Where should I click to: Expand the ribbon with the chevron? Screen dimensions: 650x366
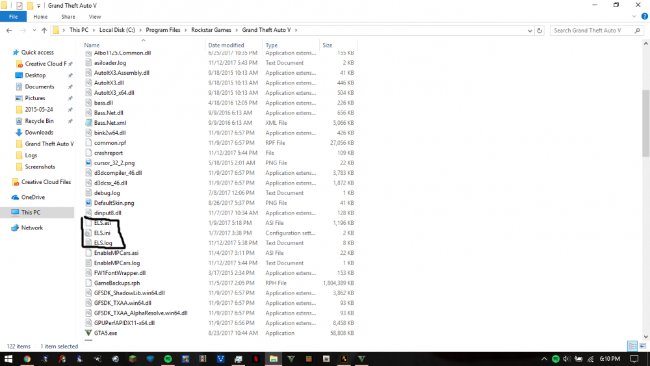point(634,17)
